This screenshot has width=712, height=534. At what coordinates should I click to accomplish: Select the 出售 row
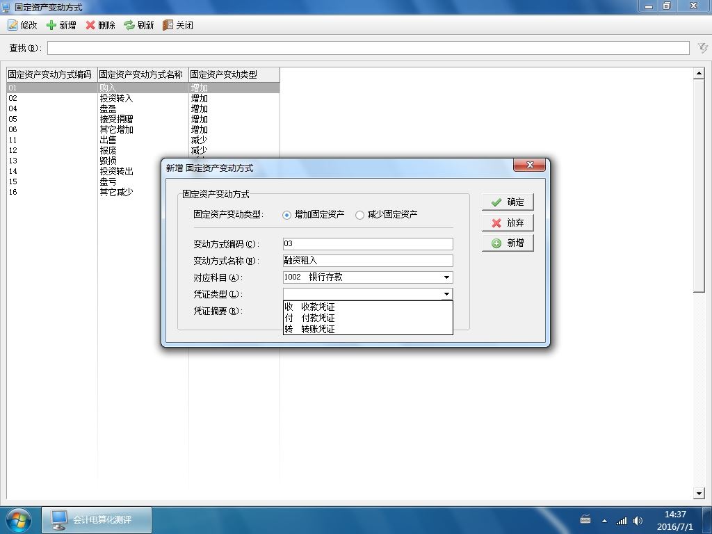143,140
